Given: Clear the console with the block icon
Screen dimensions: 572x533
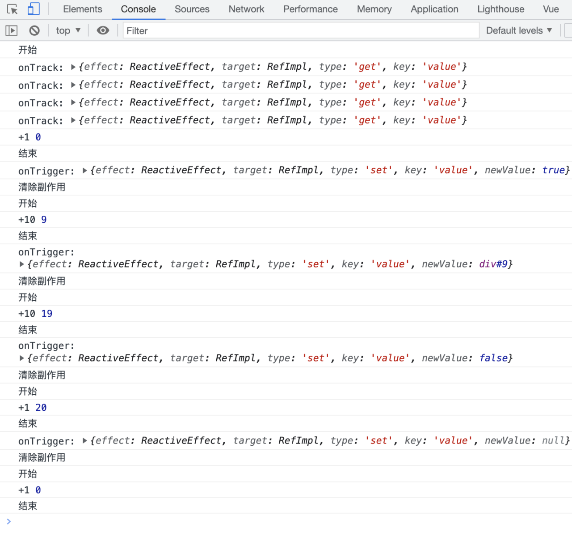Looking at the screenshot, I should click(x=34, y=30).
